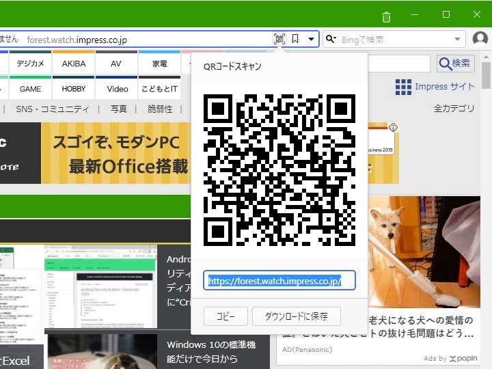Open the Impress サイト link
492x369 pixels.
point(445,86)
